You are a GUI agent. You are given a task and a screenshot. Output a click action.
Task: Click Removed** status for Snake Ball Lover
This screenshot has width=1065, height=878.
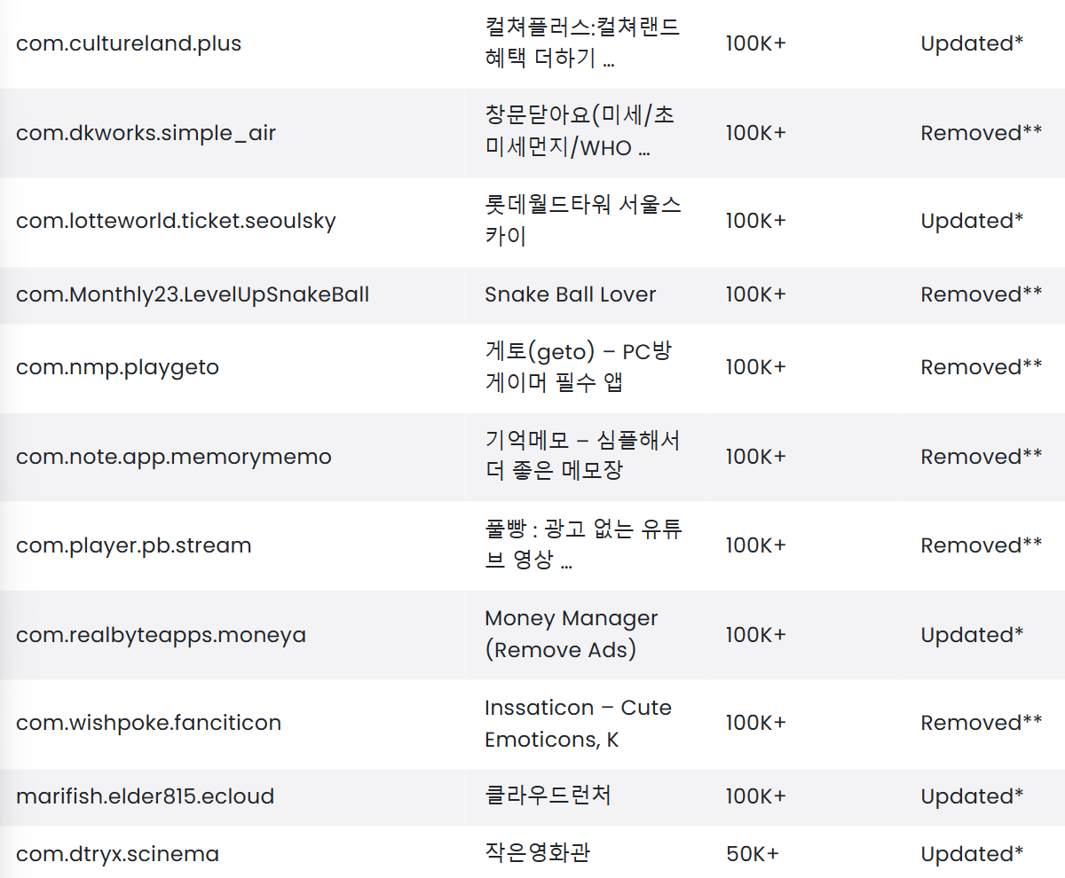click(x=981, y=294)
